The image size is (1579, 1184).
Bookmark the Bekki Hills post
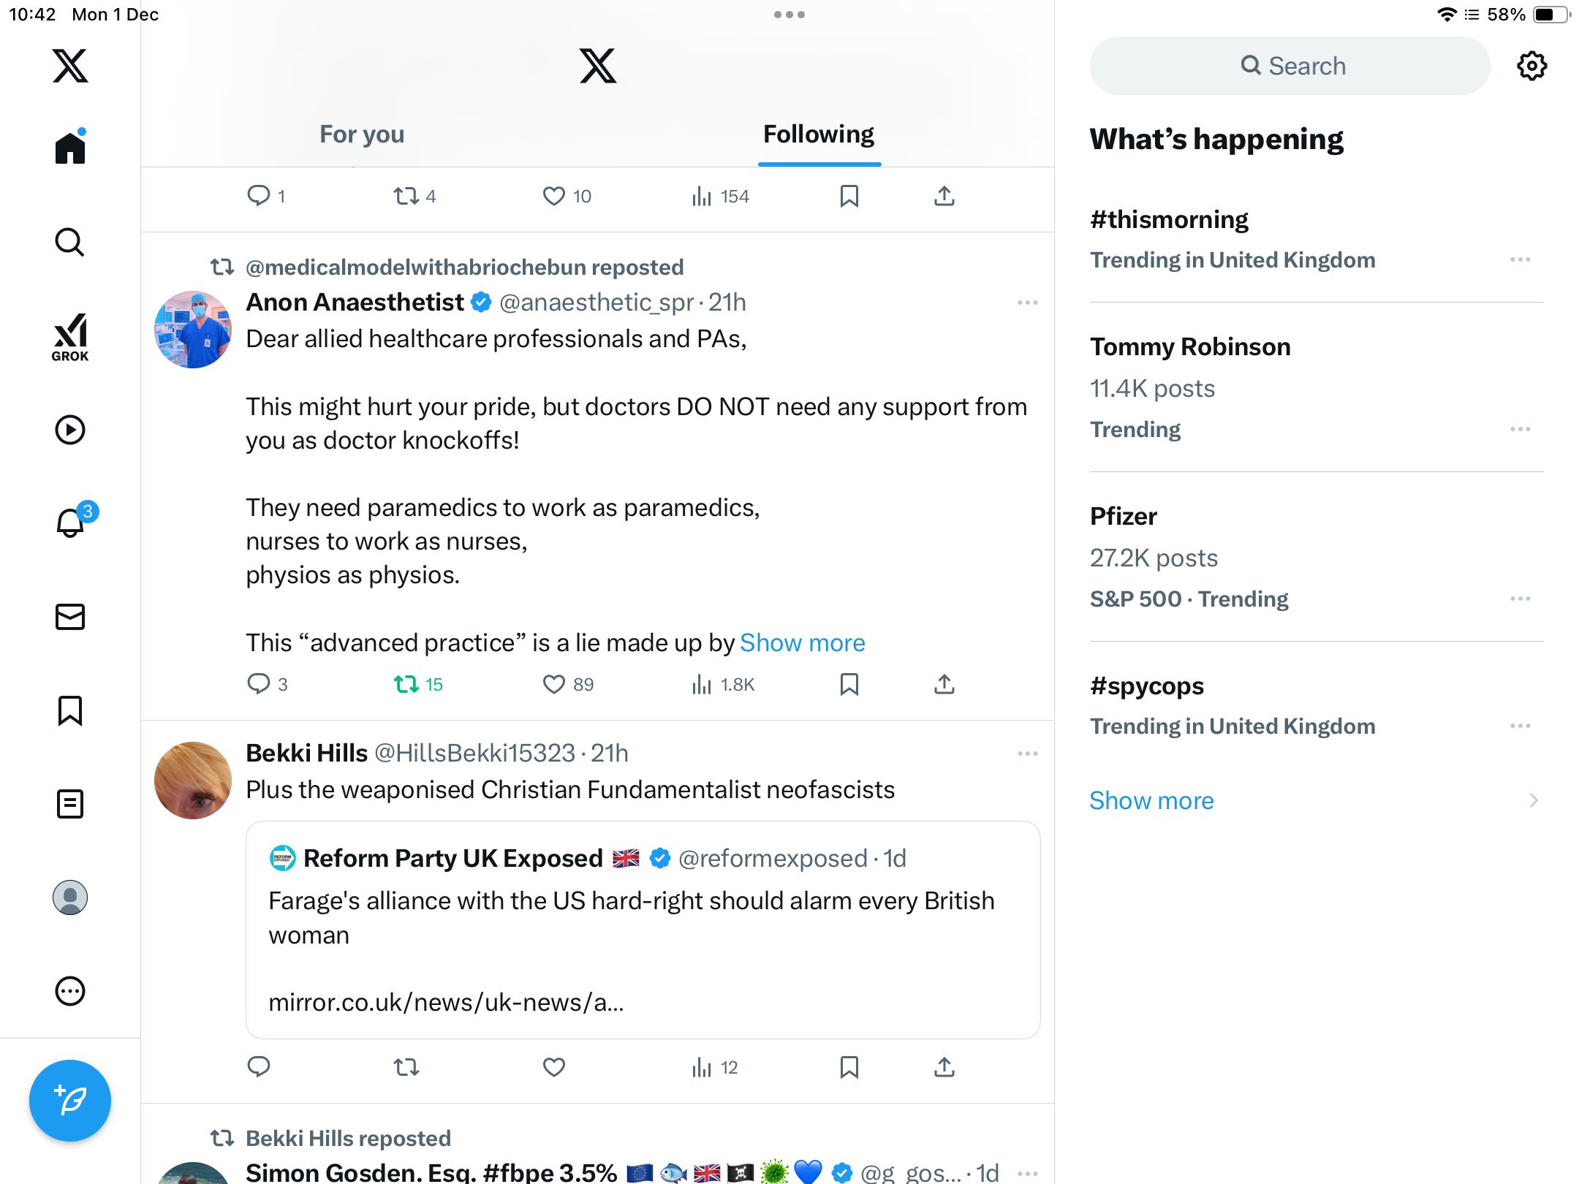pos(849,1068)
